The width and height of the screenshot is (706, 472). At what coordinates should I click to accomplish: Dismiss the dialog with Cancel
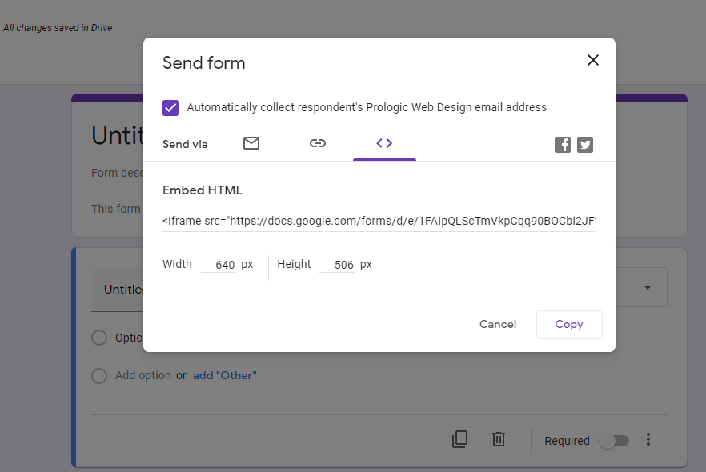pos(497,324)
